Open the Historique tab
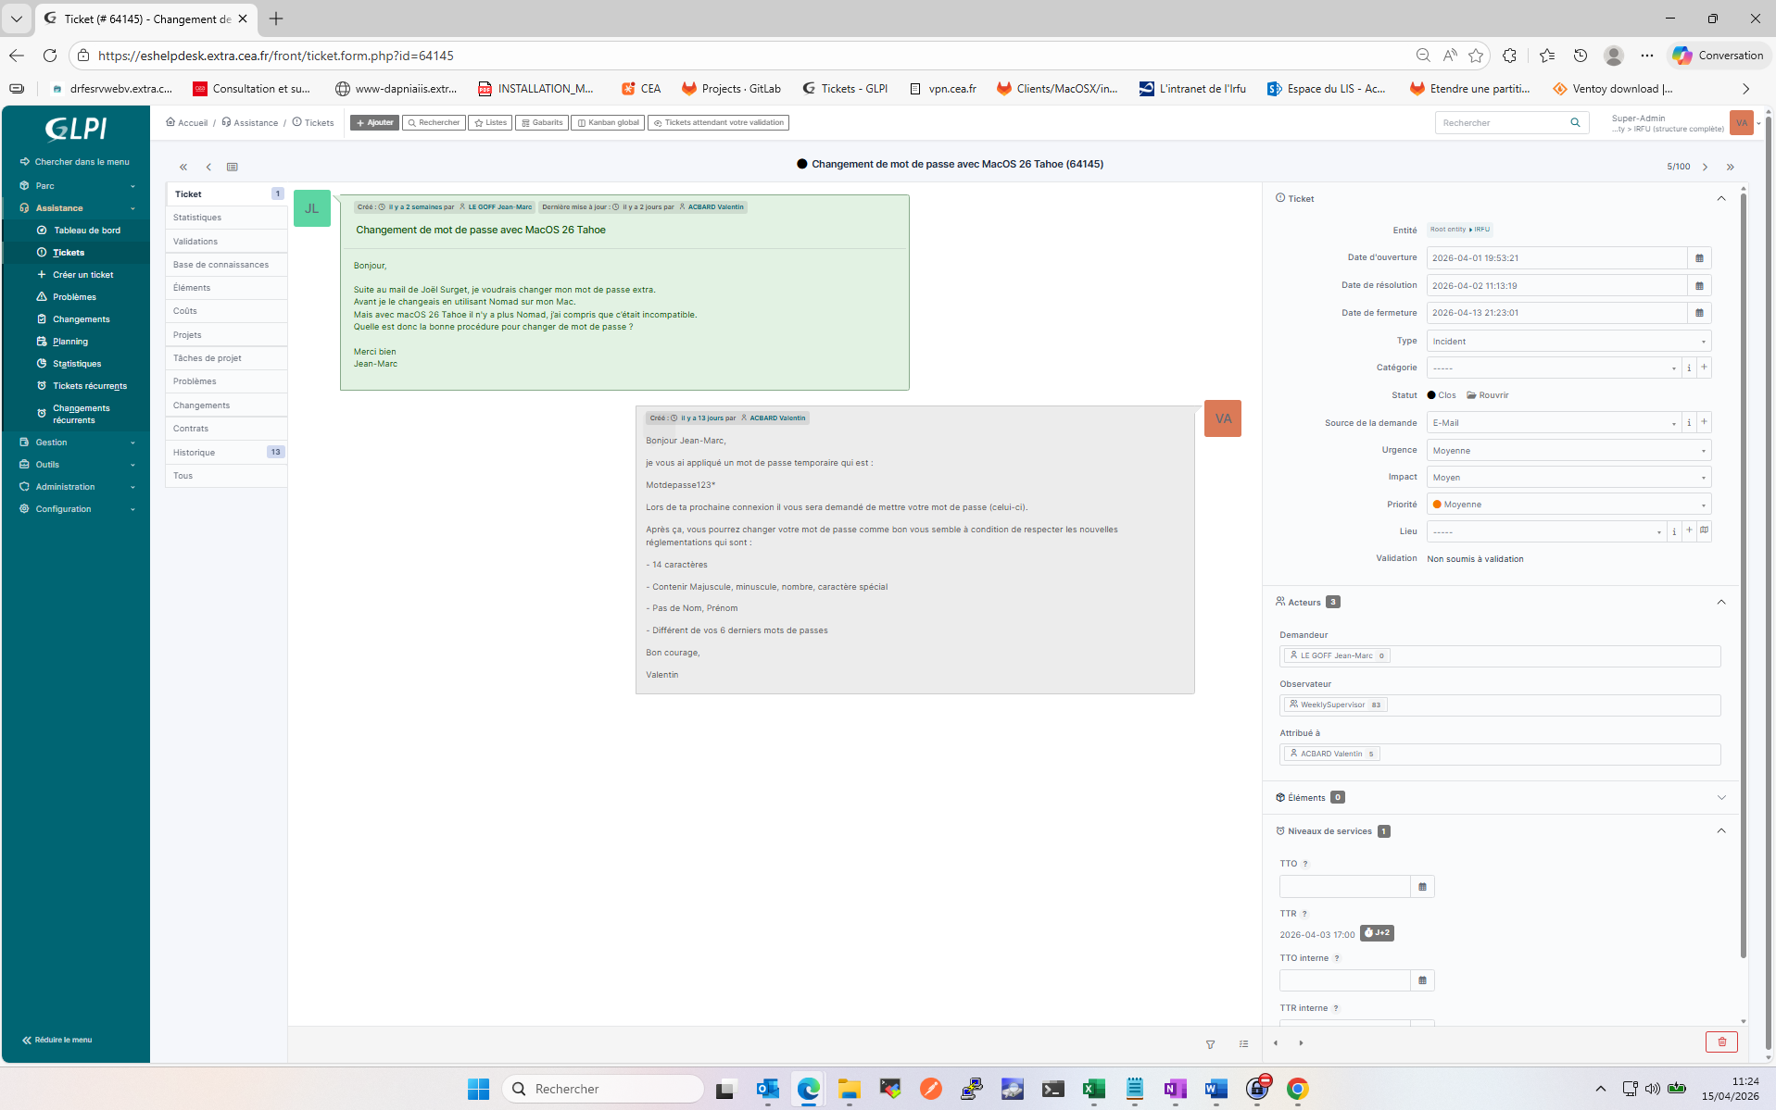This screenshot has width=1776, height=1110. tap(195, 453)
